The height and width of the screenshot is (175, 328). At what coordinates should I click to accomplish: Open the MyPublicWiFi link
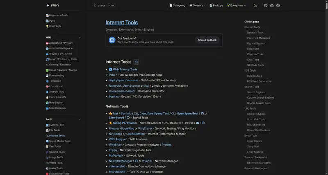click(x=118, y=172)
